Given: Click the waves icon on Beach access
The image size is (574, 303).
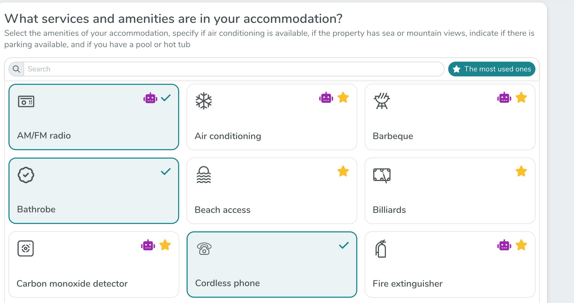Looking at the screenshot, I should [203, 175].
